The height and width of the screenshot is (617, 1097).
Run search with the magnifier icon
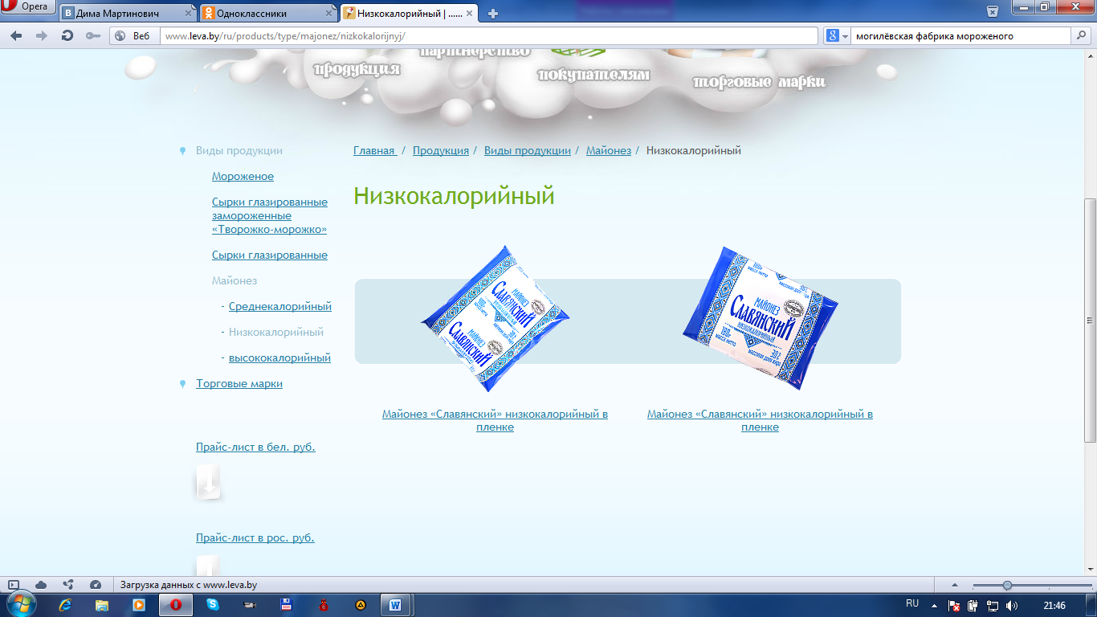coord(1082,36)
